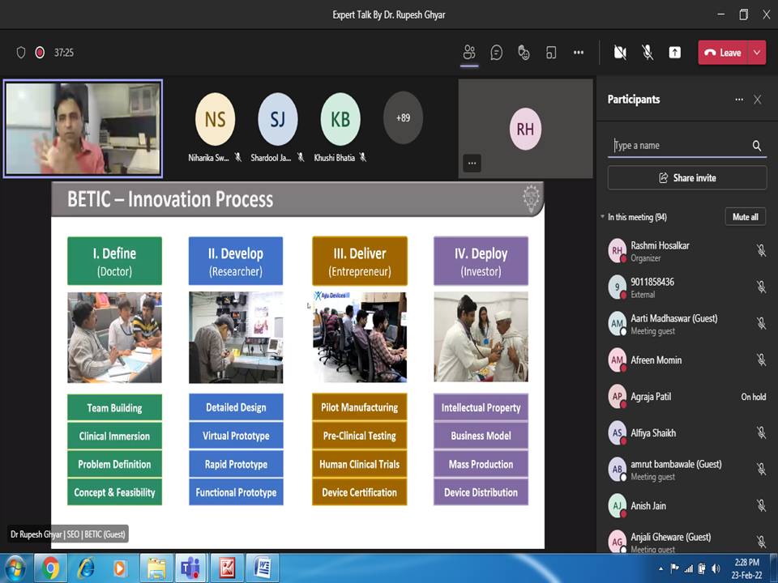Viewport: 778px width, 583px height.
Task: Toggle the camera on in the meeting toolbar
Action: [620, 53]
